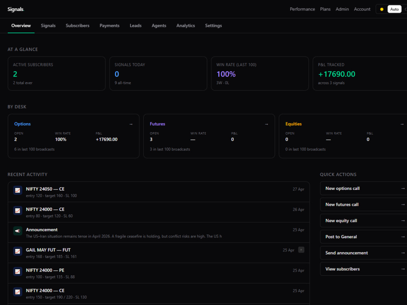407x305 pixels.
Task: Open Performance in top navigation
Action: click(x=302, y=9)
